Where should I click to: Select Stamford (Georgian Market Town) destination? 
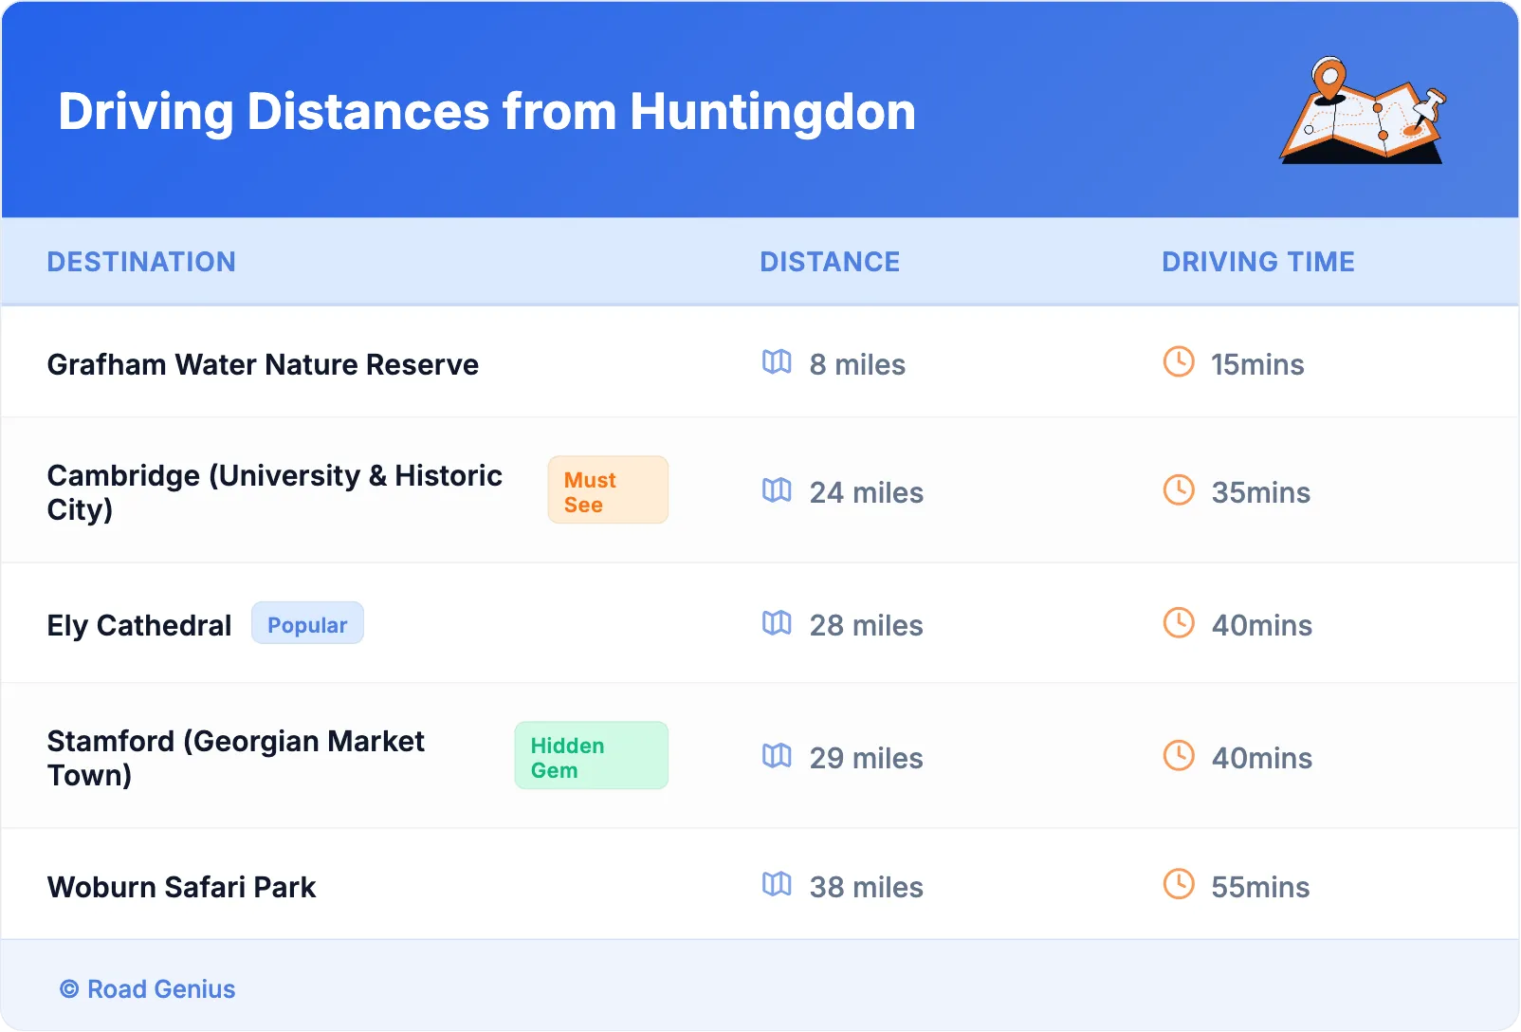click(x=236, y=758)
